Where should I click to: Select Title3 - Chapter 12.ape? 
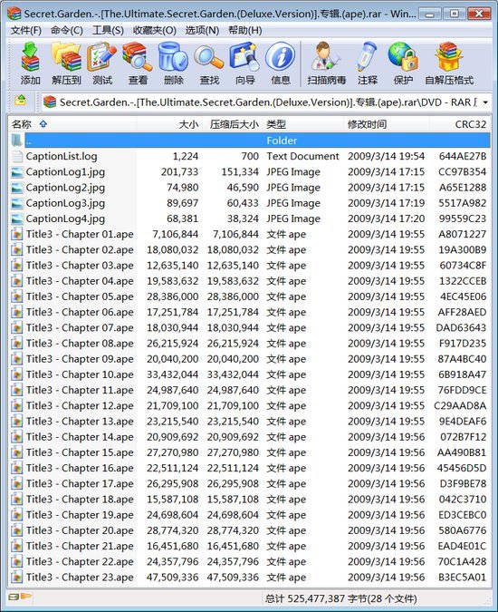(80, 405)
